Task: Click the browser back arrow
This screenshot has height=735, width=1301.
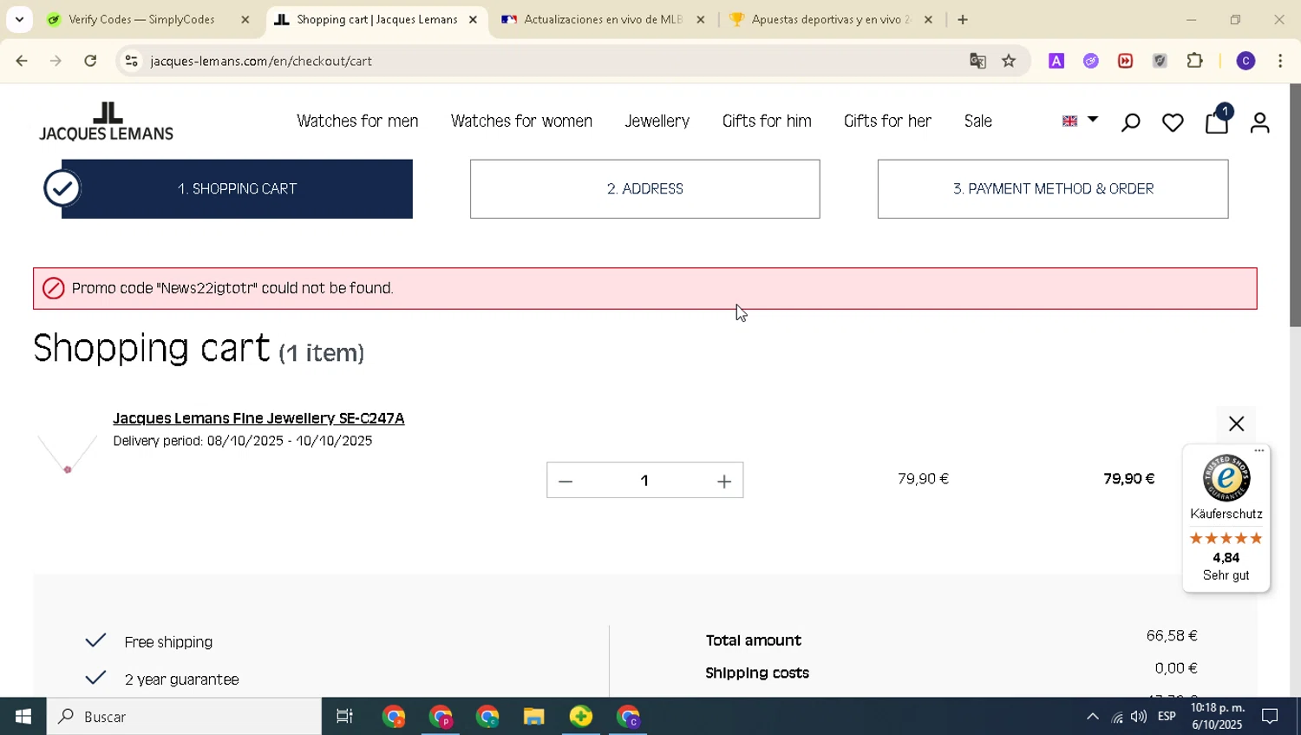Action: (x=22, y=61)
